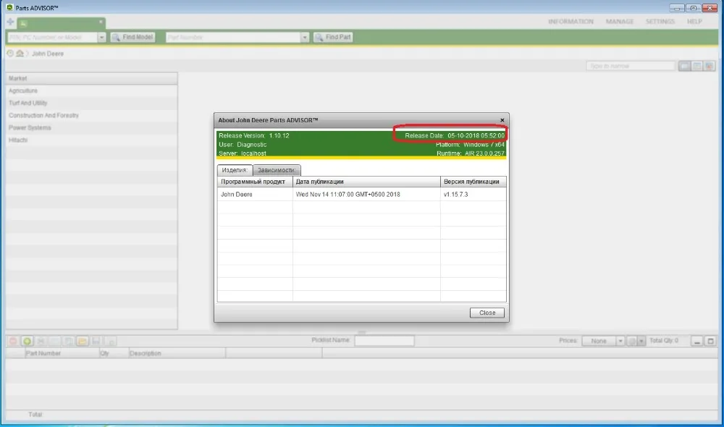Click the v1.15.7.3 version cell
Screen dimensions: 724x427
tap(473, 195)
